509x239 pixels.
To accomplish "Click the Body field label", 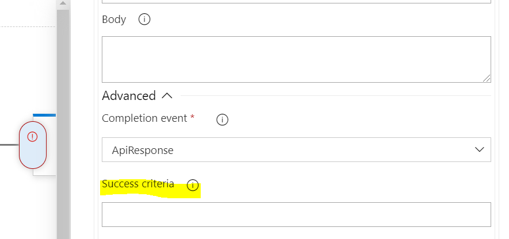I will (x=114, y=20).
